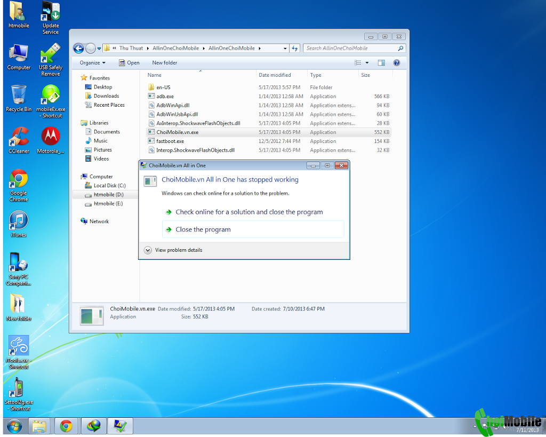Expand View problem details
This screenshot has width=546, height=437.
click(173, 250)
